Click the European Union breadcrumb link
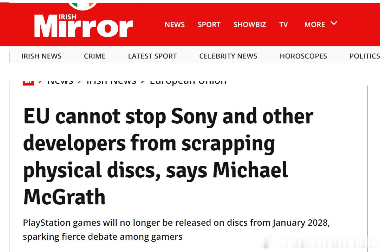Screen dimensions: 380x252 click(188, 83)
